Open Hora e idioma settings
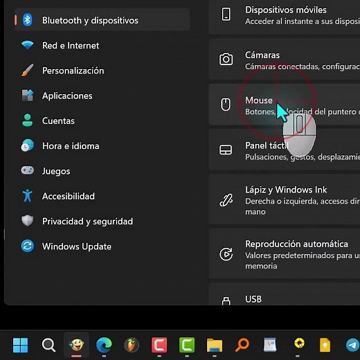 click(x=102, y=146)
